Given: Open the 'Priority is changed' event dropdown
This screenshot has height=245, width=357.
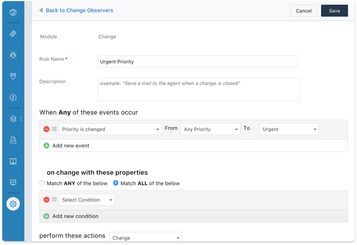Looking at the screenshot, I should (110, 129).
